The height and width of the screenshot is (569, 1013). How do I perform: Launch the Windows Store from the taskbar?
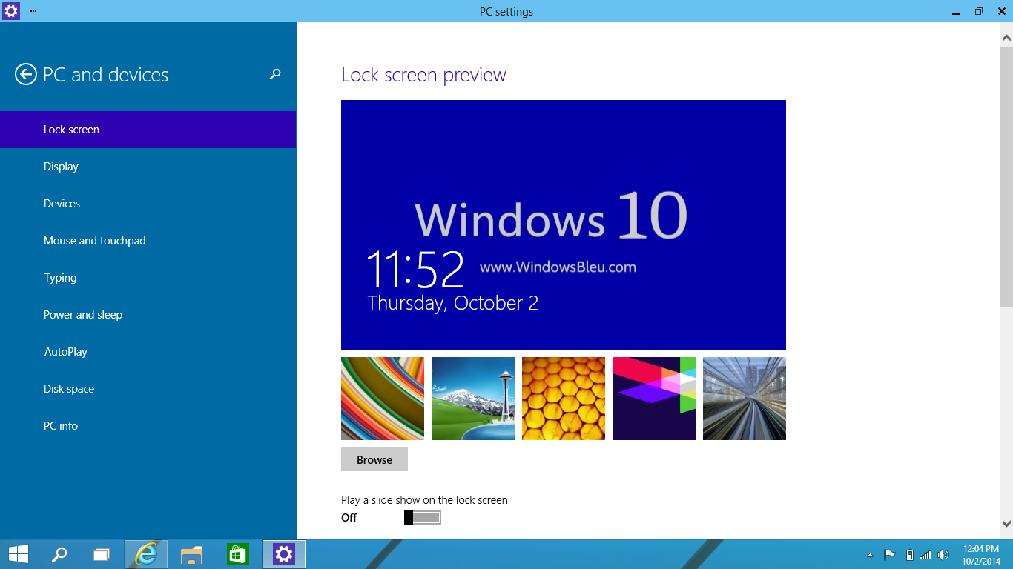pyautogui.click(x=237, y=553)
